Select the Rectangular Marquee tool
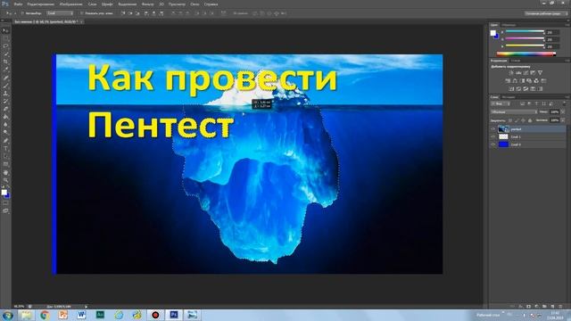 pos(5,38)
